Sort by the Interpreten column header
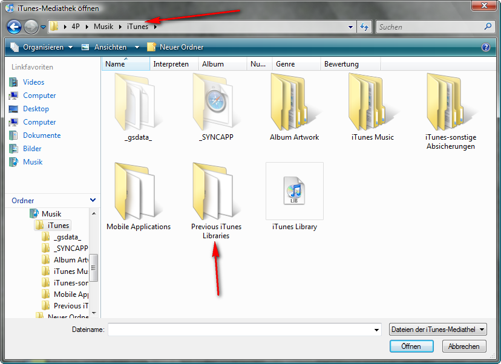Viewport: 501px width, 364px height. pos(174,64)
